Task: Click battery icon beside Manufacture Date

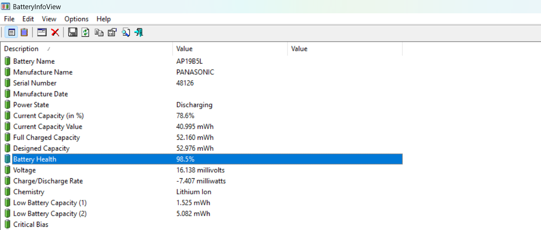Action: (8, 94)
